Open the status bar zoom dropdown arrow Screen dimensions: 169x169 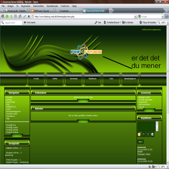tap(167, 167)
